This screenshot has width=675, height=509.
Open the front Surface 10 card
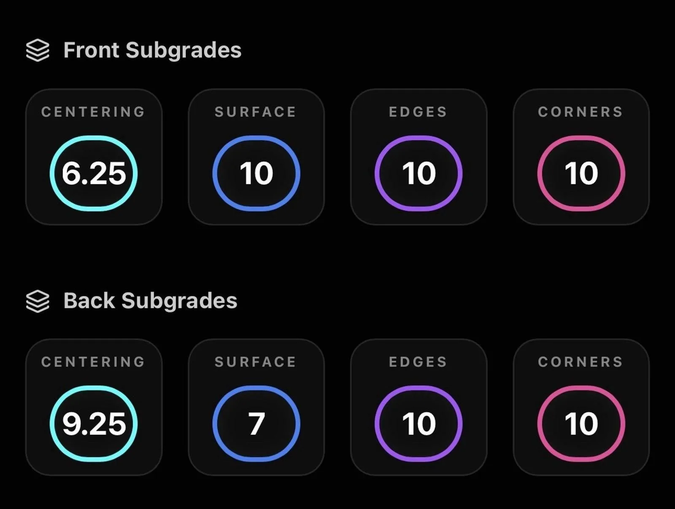pos(256,157)
